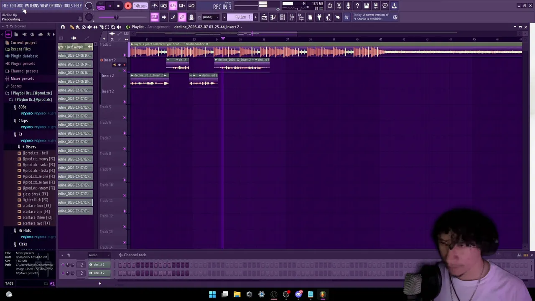Save the project with the floppy icon
The width and height of the screenshot is (535, 301).
(x=367, y=6)
